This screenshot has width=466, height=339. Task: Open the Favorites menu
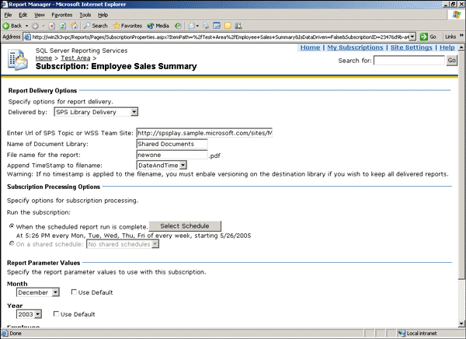click(62, 15)
